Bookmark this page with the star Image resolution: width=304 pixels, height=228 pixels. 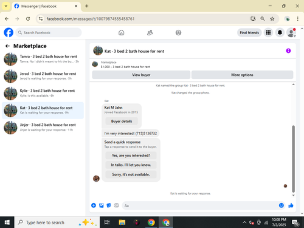point(272,19)
